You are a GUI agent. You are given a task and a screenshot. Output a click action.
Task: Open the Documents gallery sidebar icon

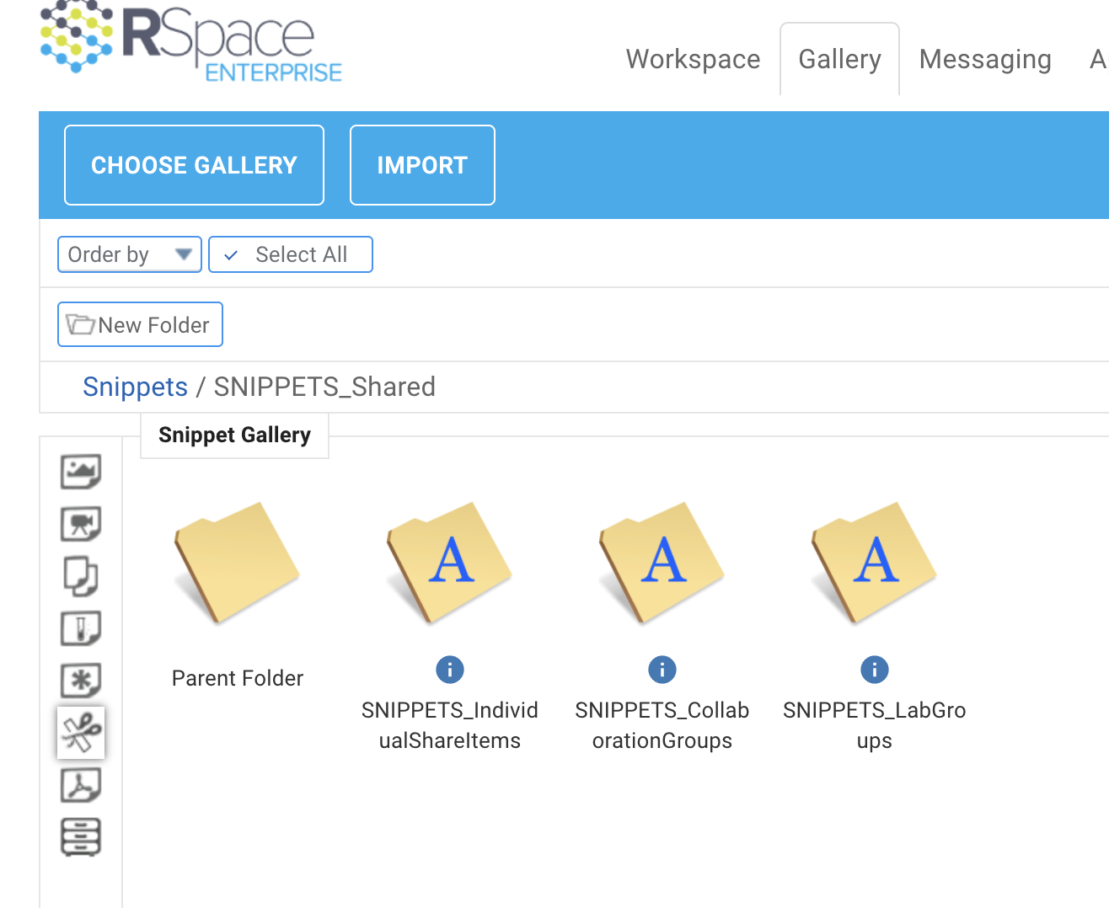tap(81, 576)
